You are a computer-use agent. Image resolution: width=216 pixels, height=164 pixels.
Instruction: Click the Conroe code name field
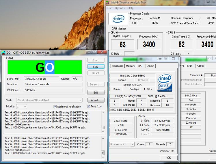coord(122,80)
